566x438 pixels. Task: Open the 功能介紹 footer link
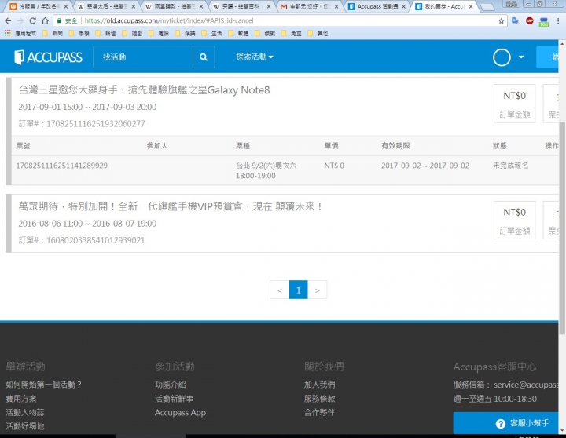point(171,385)
